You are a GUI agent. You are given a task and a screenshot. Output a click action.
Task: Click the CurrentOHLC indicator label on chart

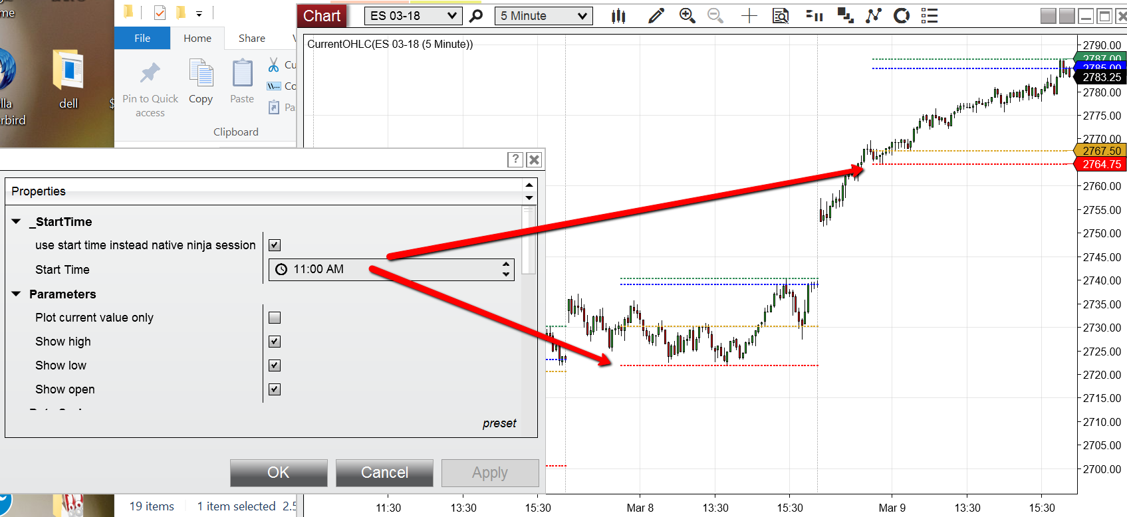point(390,44)
